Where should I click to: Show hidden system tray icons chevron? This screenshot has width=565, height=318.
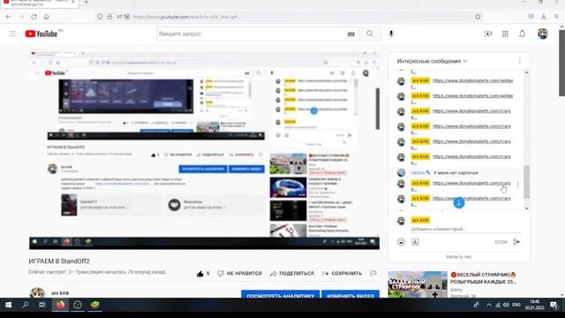click(489, 305)
